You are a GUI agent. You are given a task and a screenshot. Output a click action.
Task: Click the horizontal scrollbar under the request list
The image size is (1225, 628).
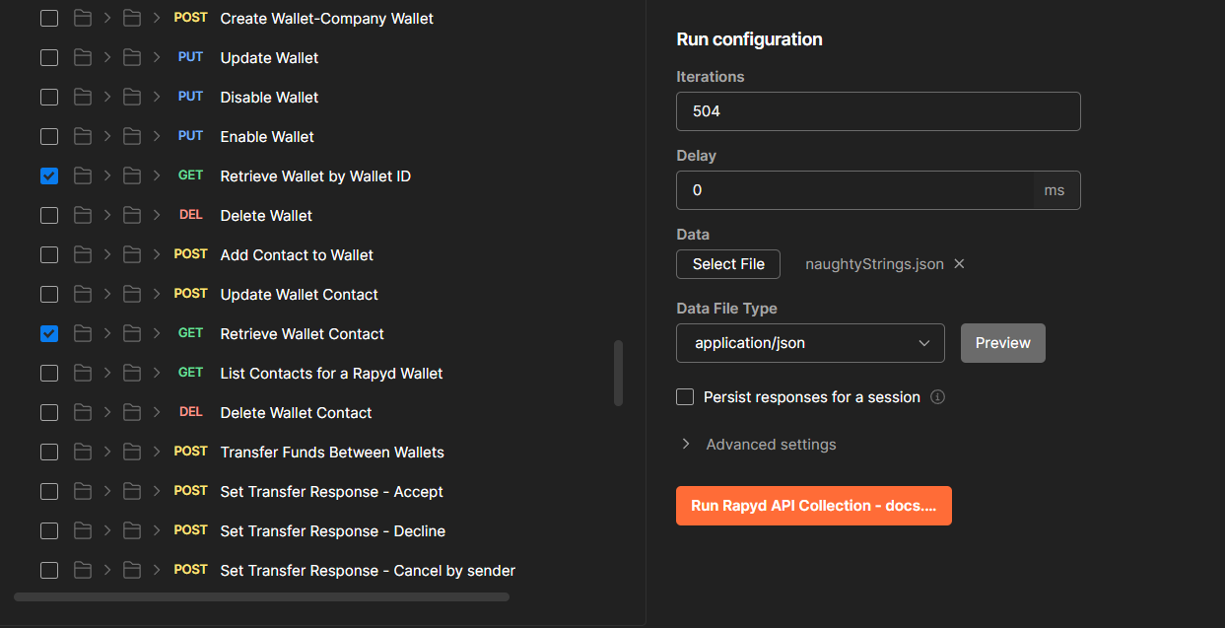[261, 596]
